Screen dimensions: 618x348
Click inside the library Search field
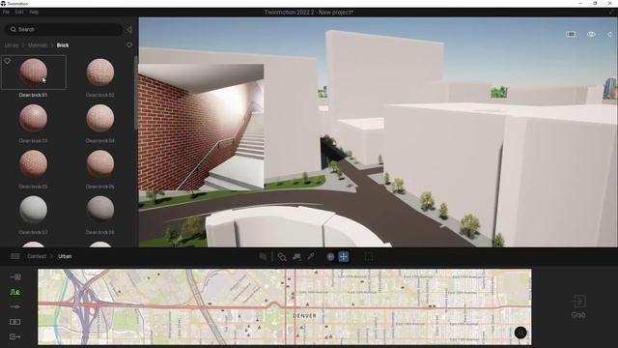[x=63, y=29]
